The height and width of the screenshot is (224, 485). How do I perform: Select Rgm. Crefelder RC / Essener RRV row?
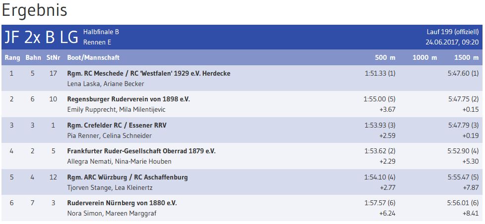pos(117,125)
